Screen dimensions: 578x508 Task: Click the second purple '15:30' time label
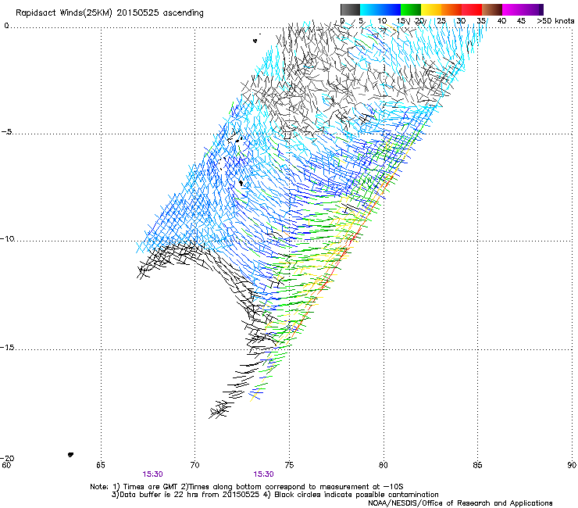(263, 474)
